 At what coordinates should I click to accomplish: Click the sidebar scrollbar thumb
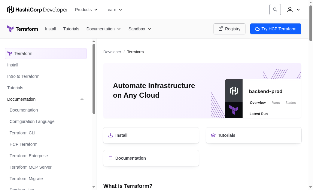point(94,79)
